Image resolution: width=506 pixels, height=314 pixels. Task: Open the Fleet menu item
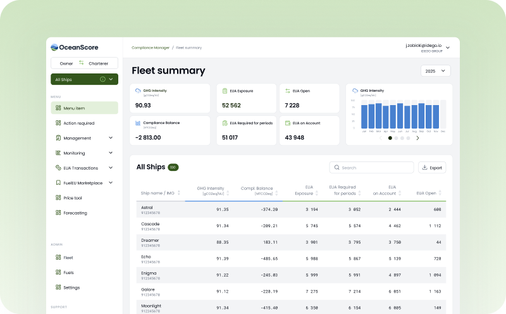[x=68, y=258]
